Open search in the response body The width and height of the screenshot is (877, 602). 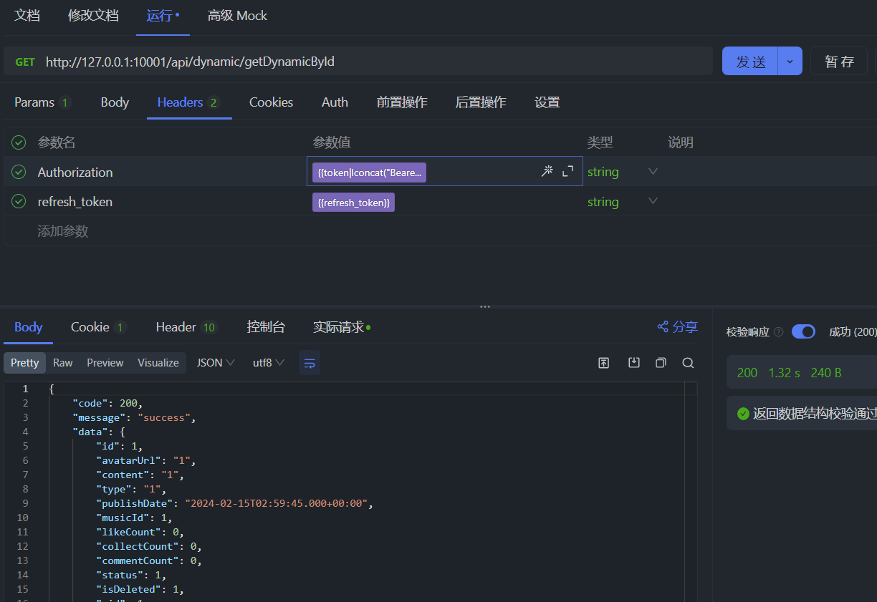coord(688,363)
